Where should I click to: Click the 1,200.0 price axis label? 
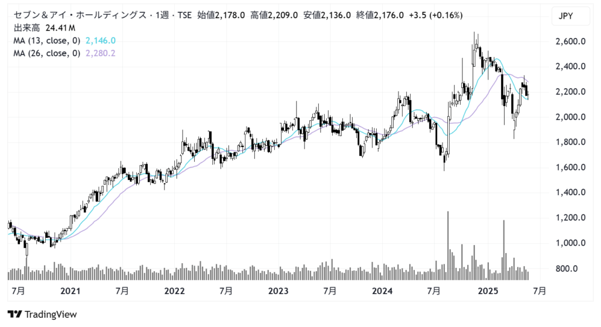point(570,217)
